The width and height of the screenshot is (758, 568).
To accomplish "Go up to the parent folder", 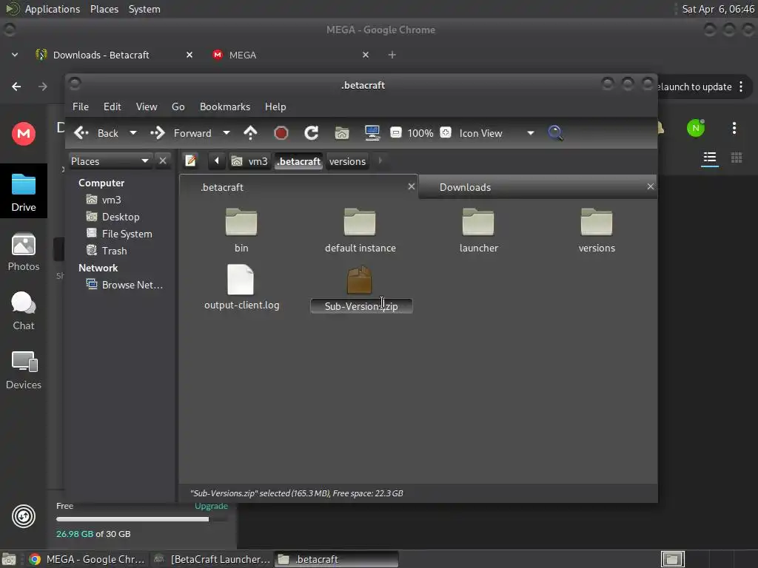I will (x=250, y=133).
